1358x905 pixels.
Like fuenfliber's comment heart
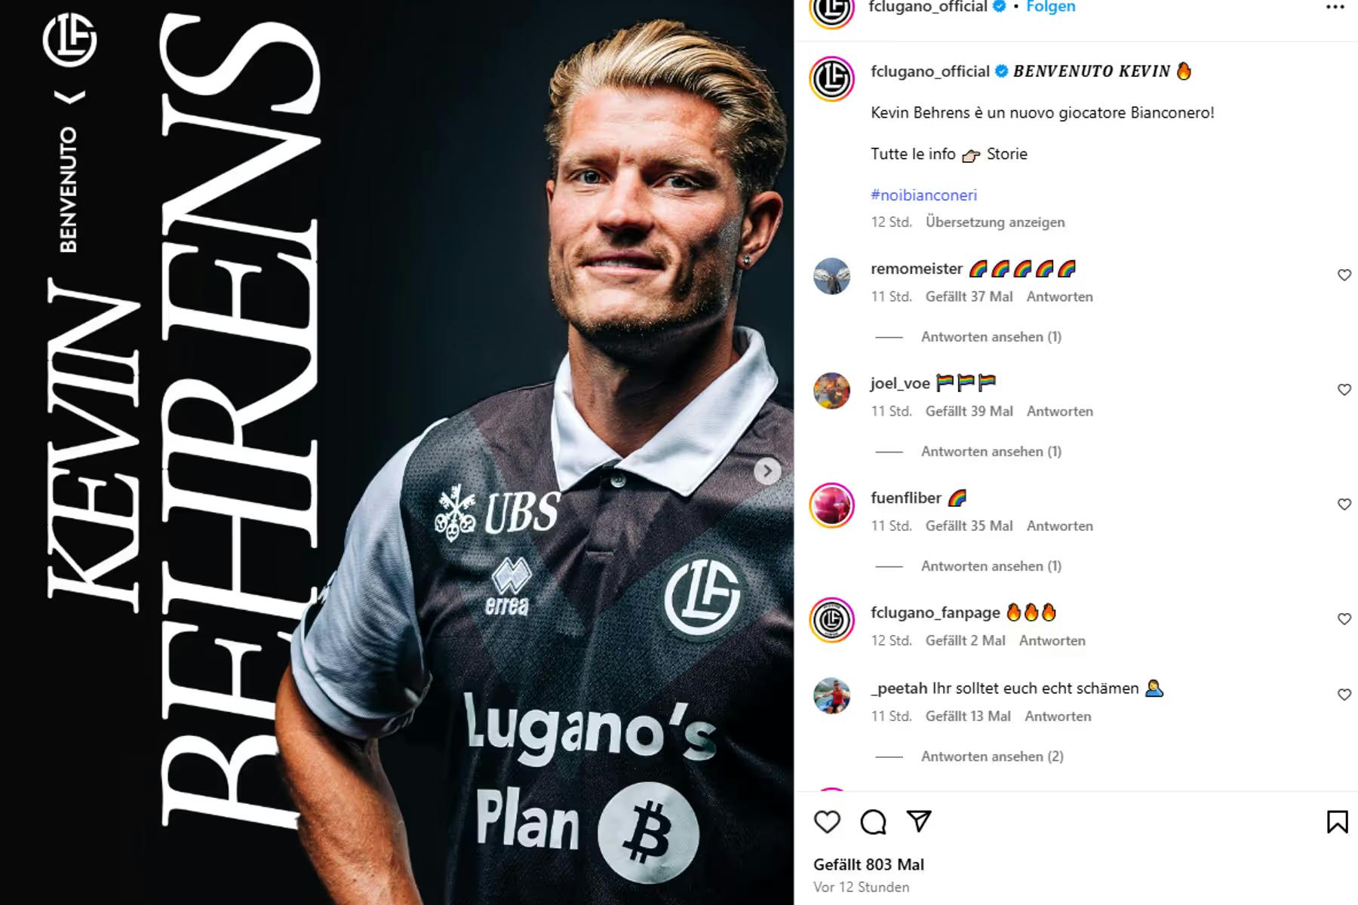point(1344,505)
